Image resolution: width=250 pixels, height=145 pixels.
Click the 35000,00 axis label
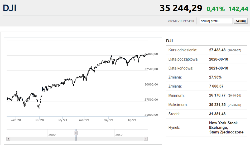tap(151, 54)
